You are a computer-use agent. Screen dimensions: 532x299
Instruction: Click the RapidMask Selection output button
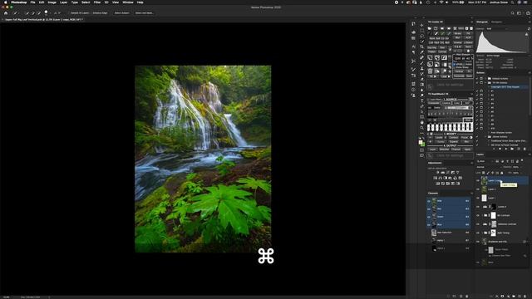click(x=444, y=149)
